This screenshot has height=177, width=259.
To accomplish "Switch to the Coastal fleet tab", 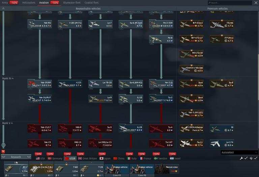I will pyautogui.click(x=91, y=3).
